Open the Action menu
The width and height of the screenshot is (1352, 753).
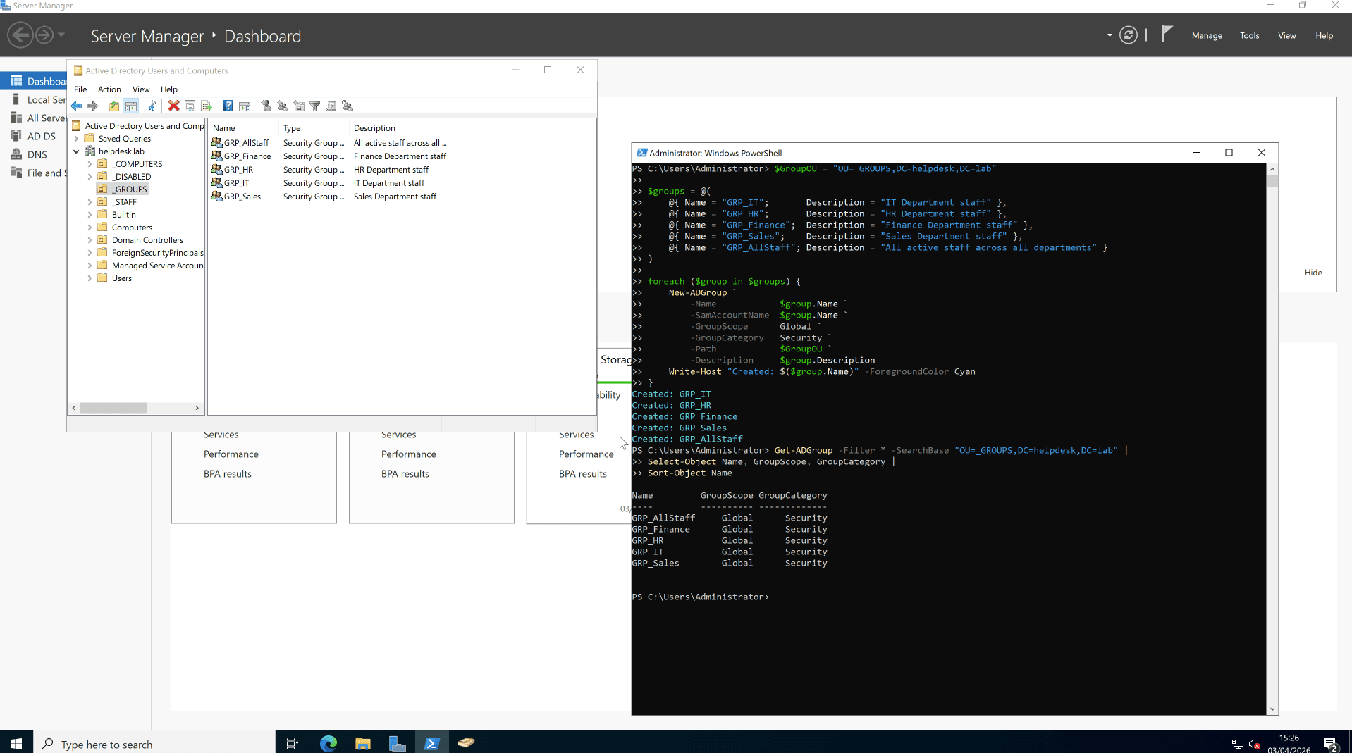(109, 89)
